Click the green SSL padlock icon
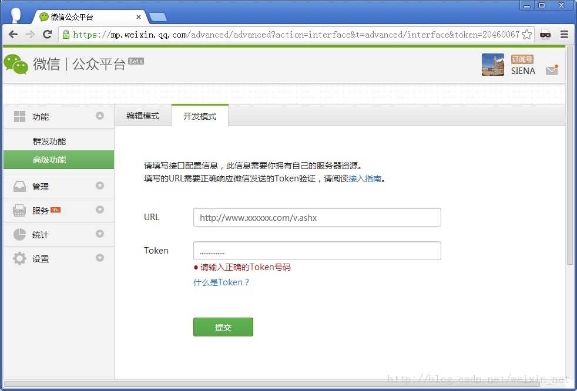 point(66,35)
